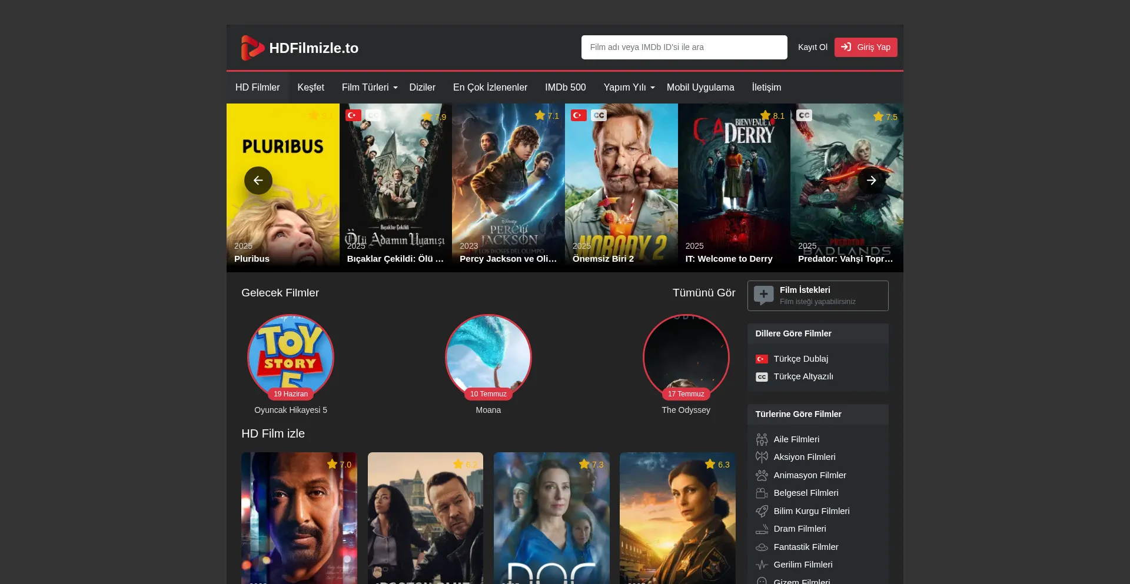Click the Gelecek Filmler heading
The image size is (1130, 584).
280,293
